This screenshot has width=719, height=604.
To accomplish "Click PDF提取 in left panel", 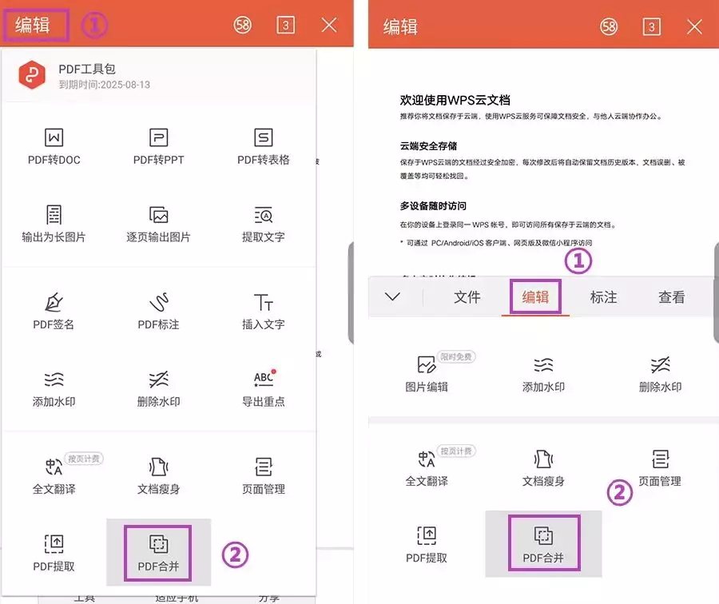I will (x=54, y=553).
